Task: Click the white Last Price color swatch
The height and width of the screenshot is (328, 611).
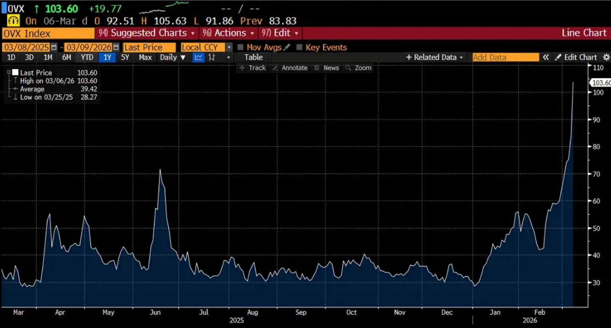Action: coord(15,73)
